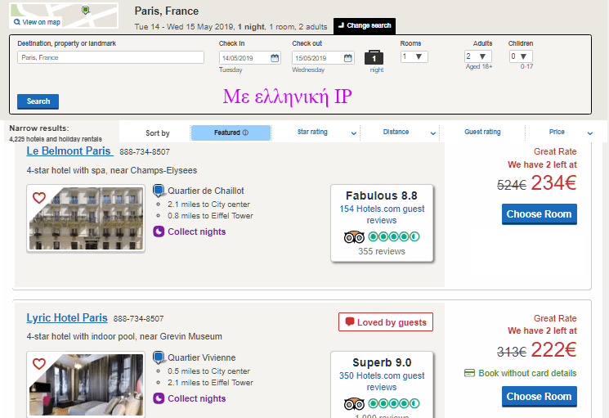Select the Featured sort tab

point(231,133)
